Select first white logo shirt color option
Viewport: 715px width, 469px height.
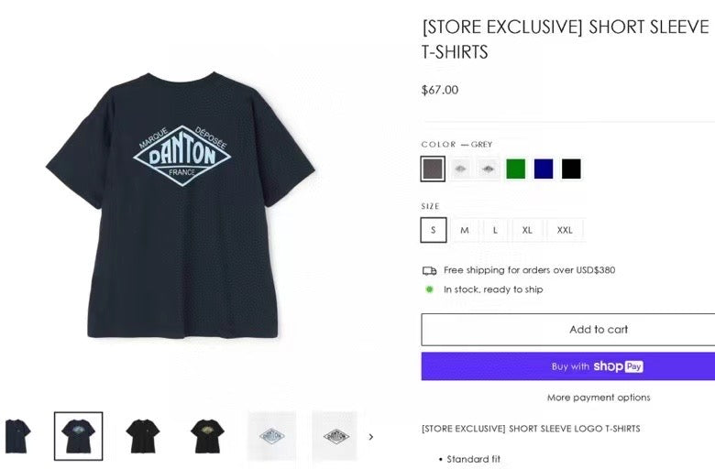[x=460, y=169]
